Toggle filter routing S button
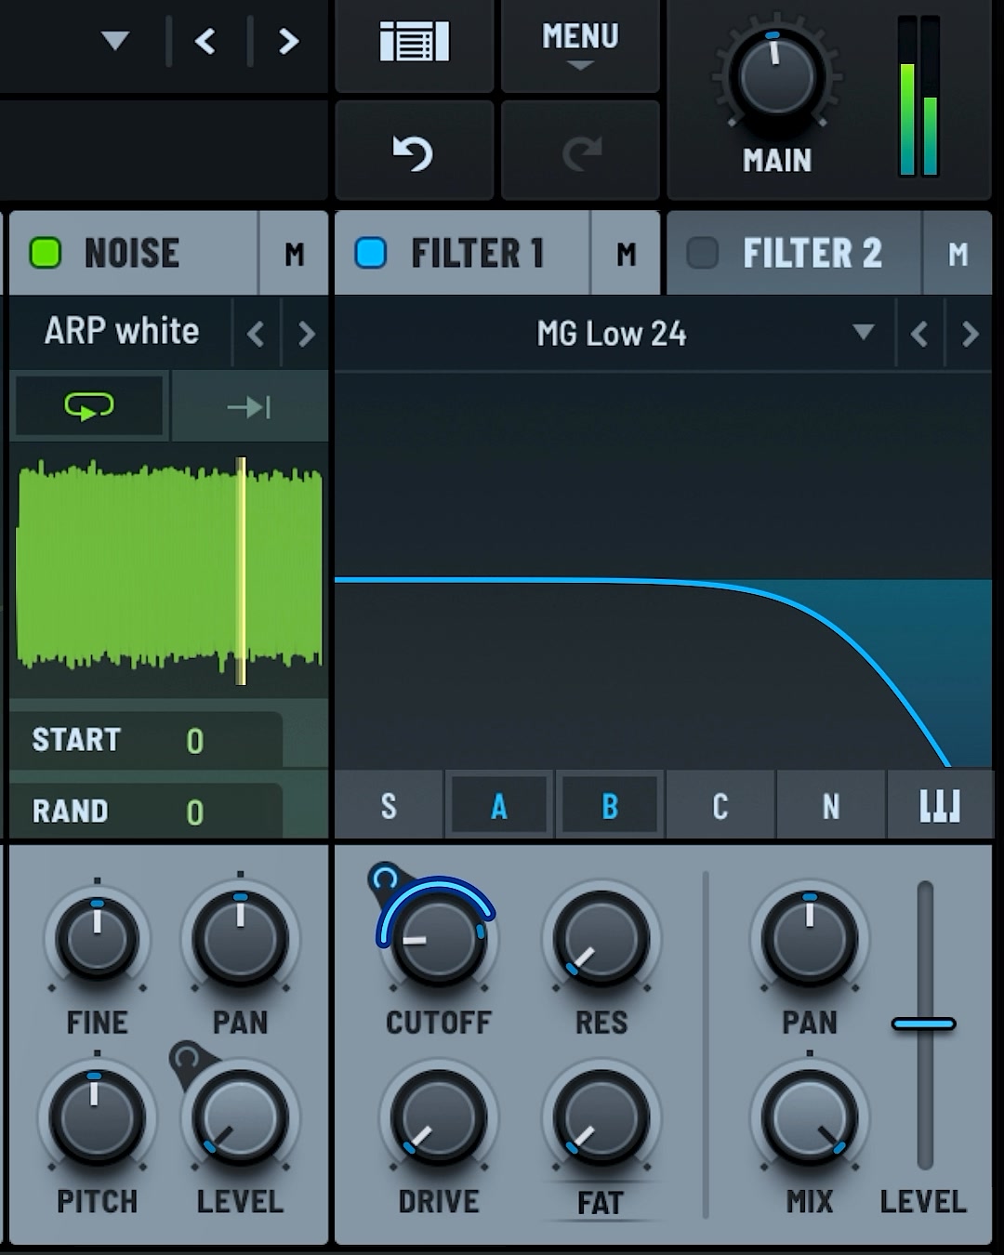The height and width of the screenshot is (1255, 1004). [x=389, y=806]
